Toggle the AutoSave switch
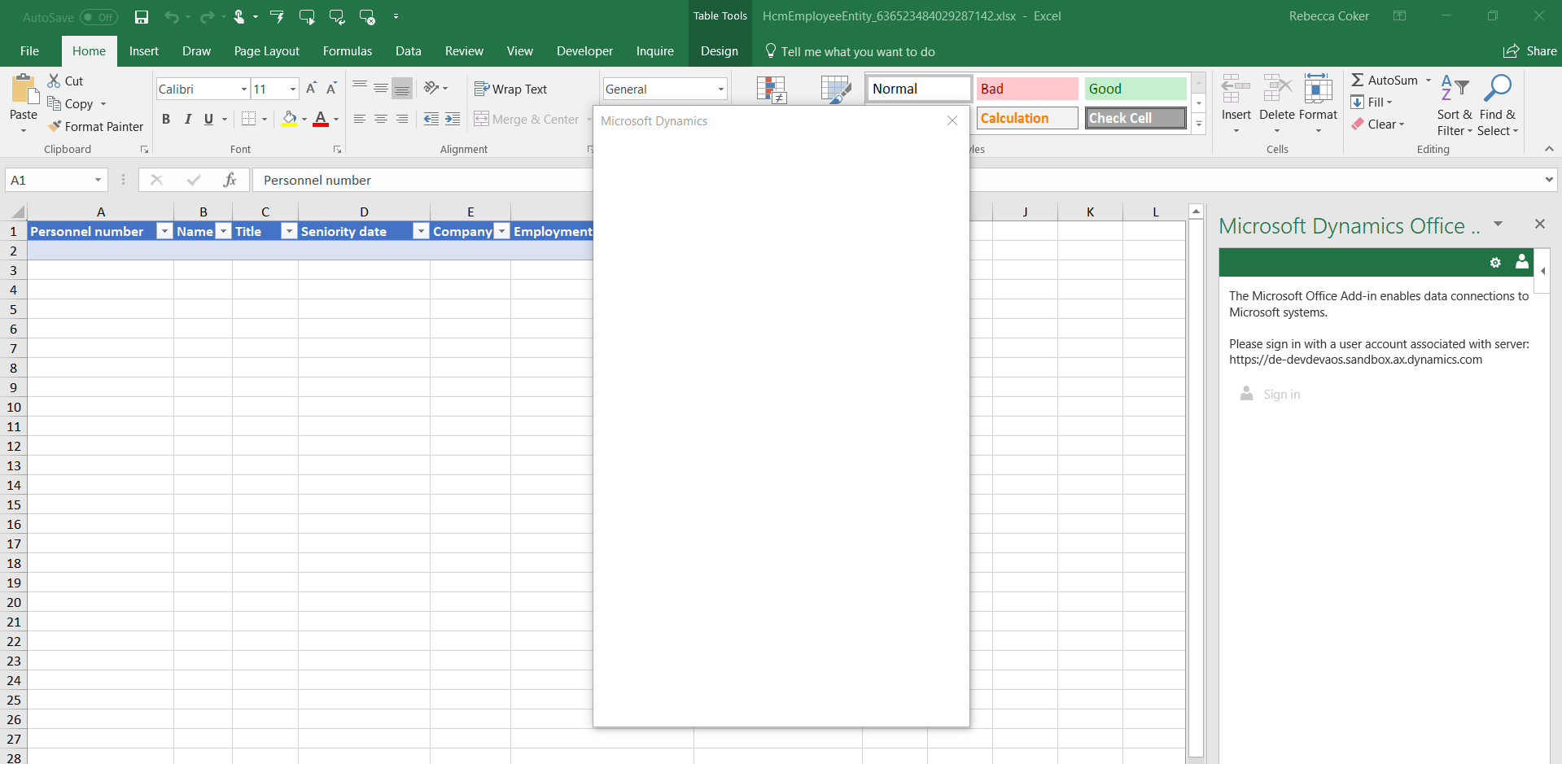 [x=98, y=17]
